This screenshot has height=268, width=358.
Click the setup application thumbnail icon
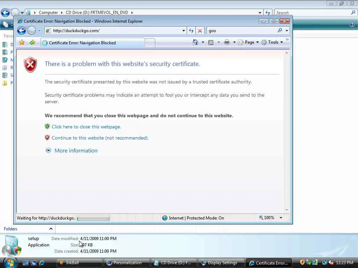coord(12,246)
